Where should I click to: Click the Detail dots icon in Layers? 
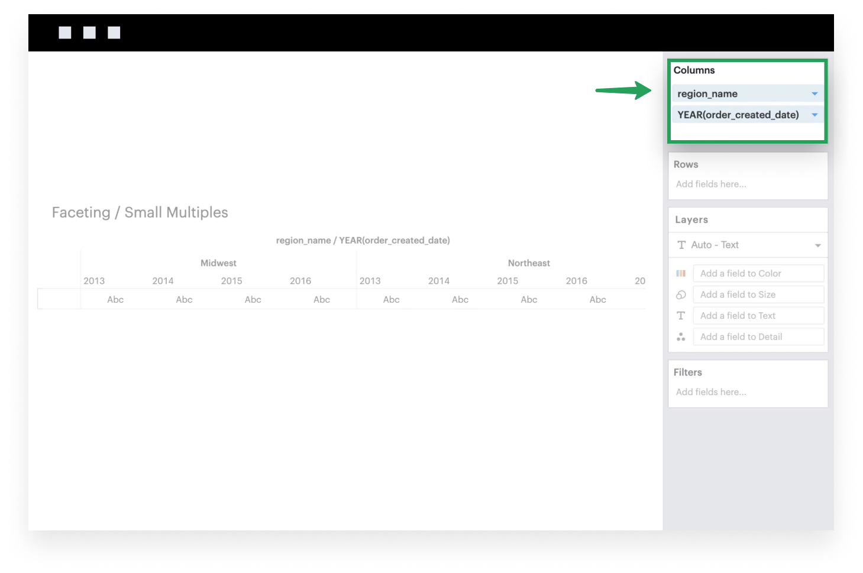681,337
